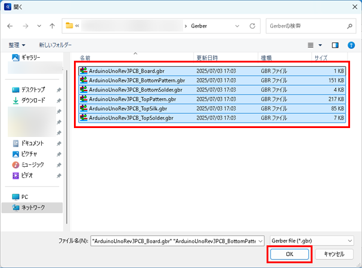Screen dimensions: 362x268
Task: Select ArduinoUnoRev3PCB_TopPattern.gbr file
Action: (x=212, y=99)
